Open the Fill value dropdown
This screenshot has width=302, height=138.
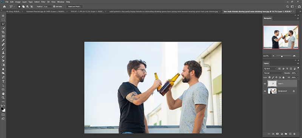(297, 78)
